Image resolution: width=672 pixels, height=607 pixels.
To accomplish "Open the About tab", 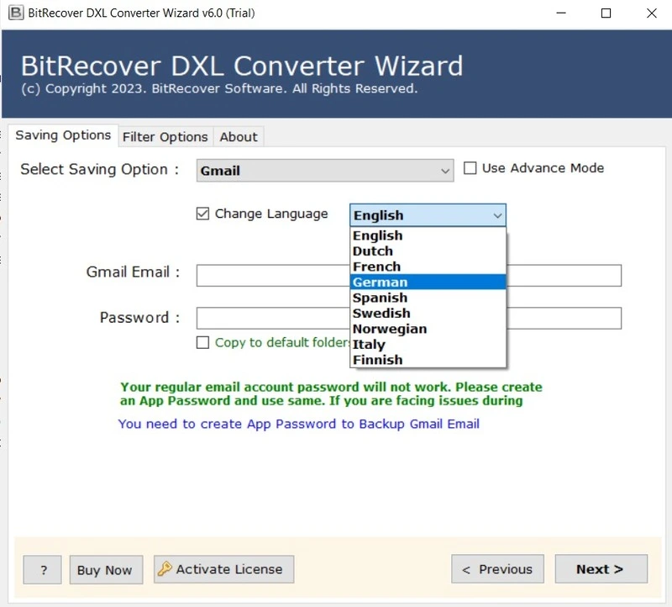I will (x=239, y=137).
